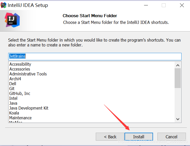The height and width of the screenshot is (146, 190).
Task: Click the folder list scroll-down arrow
Action: pyautogui.click(x=178, y=119)
